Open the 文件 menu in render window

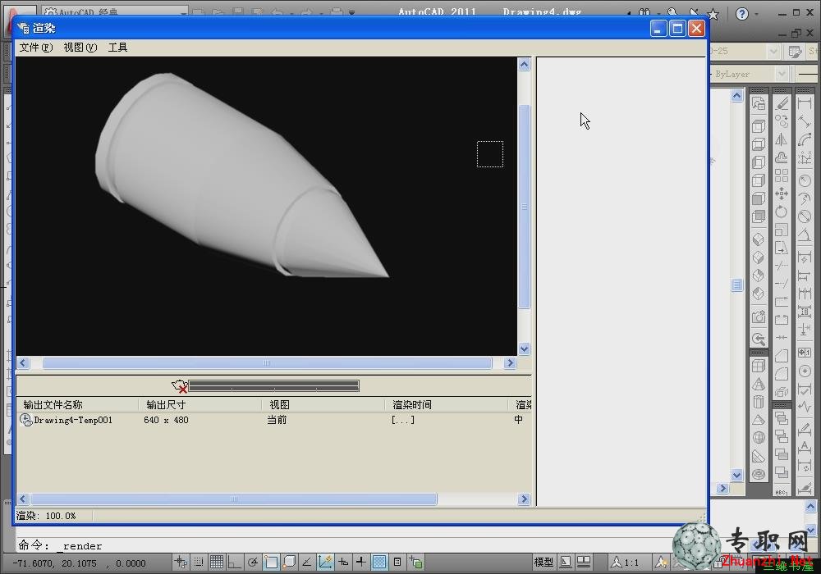pos(35,48)
